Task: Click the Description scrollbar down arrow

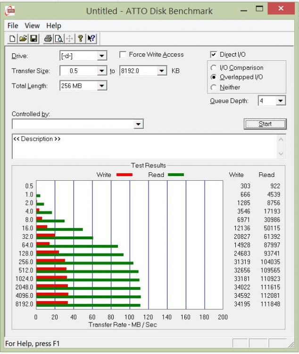Action: [x=281, y=154]
